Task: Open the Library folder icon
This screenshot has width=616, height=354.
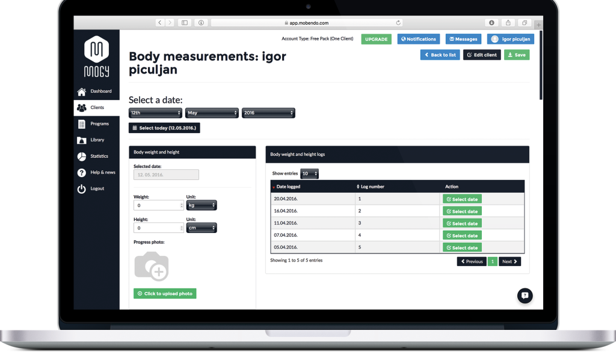Action: coord(81,140)
